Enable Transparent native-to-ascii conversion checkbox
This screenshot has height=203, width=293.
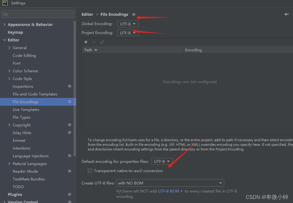point(90,171)
